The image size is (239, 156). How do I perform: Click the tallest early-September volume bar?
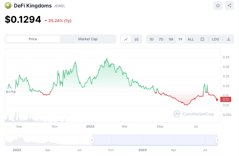(15, 117)
